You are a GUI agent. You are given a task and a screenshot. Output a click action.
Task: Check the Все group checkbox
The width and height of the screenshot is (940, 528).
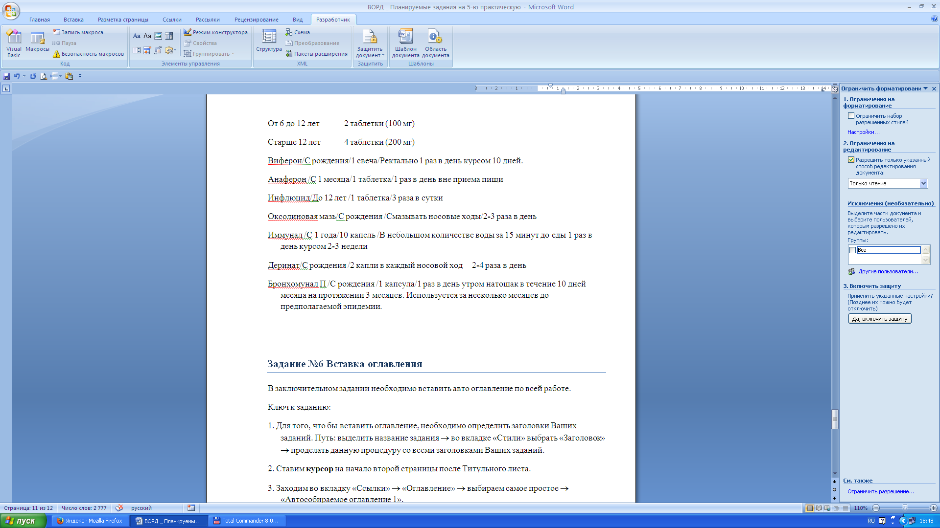point(852,250)
